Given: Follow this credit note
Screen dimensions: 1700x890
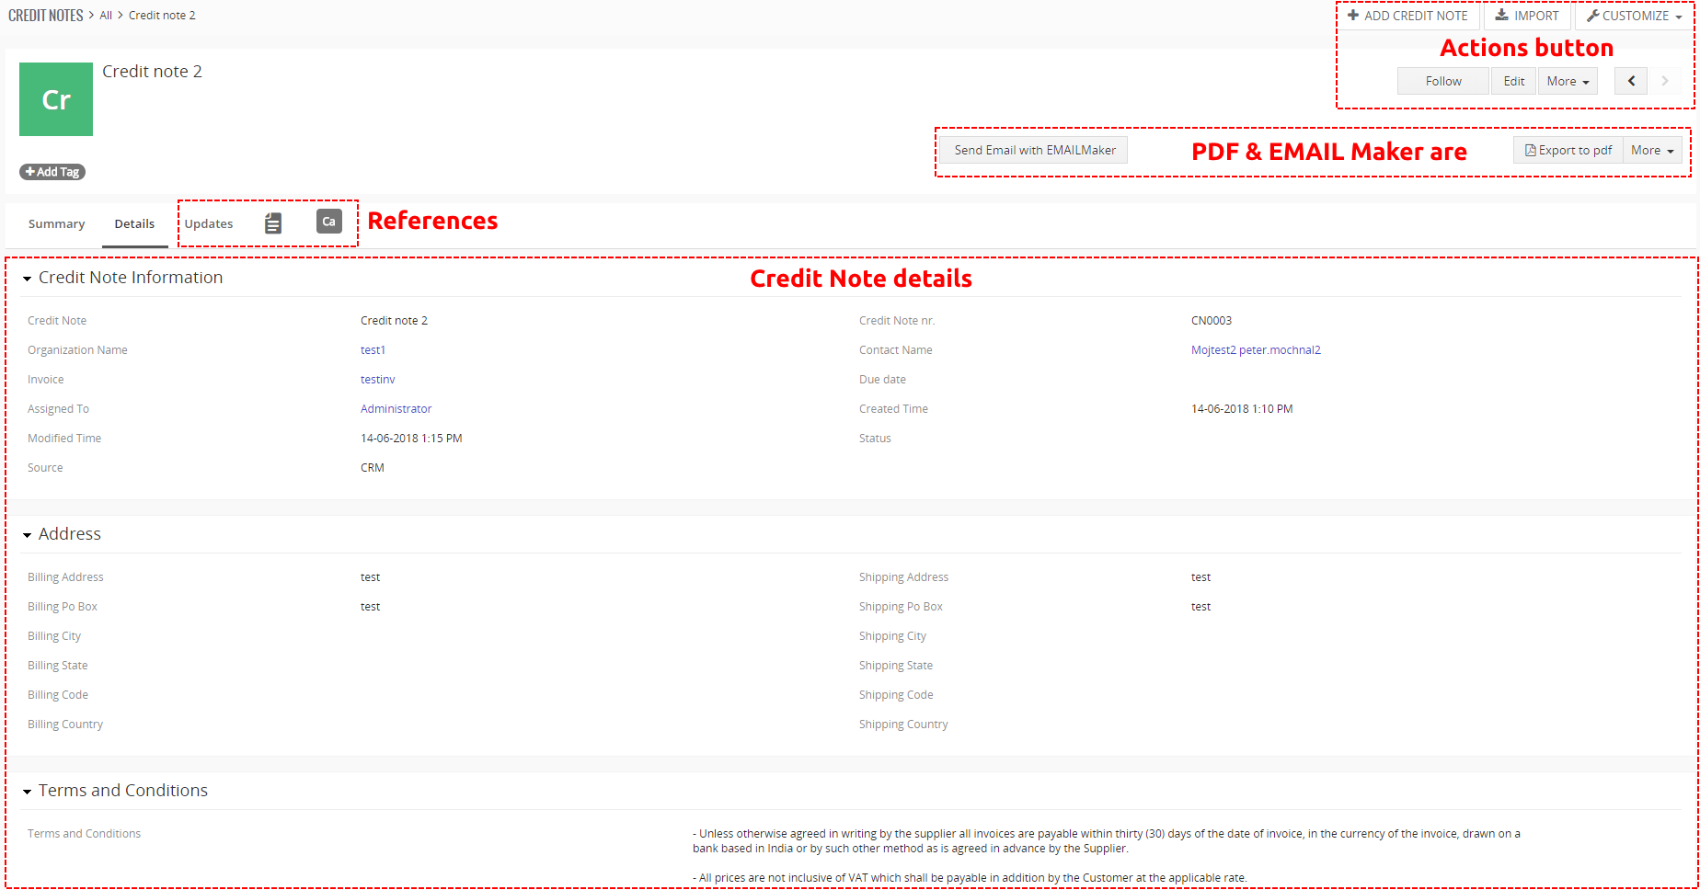Looking at the screenshot, I should tap(1442, 81).
